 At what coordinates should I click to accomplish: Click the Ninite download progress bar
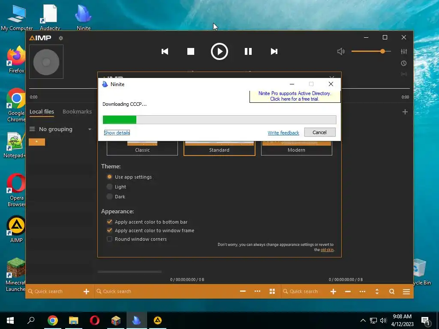click(x=219, y=120)
